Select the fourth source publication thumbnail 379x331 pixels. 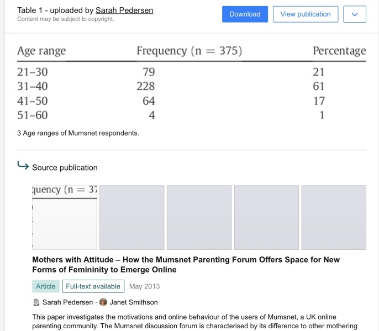tap(266, 217)
